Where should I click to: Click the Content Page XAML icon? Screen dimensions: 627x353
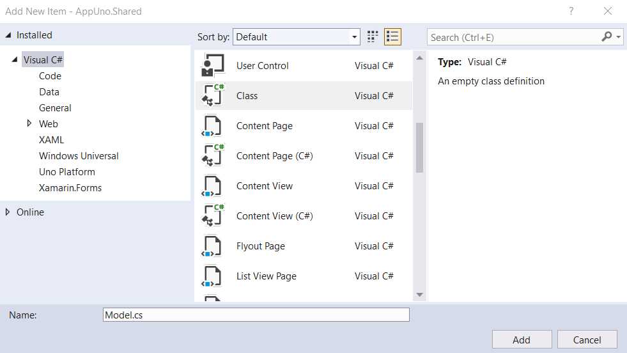click(212, 126)
